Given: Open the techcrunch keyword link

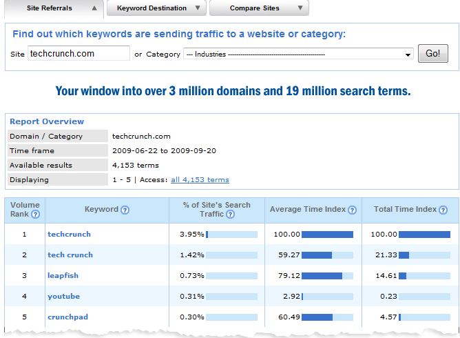Looking at the screenshot, I should coord(70,235).
